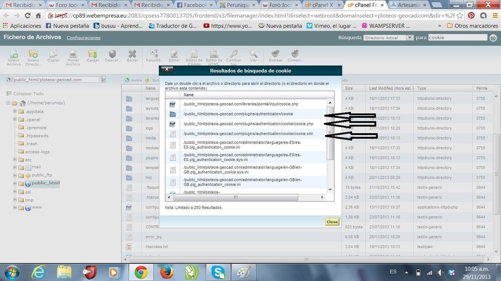Click the Last Modified column header
501x281 pixels.
[x=391, y=88]
